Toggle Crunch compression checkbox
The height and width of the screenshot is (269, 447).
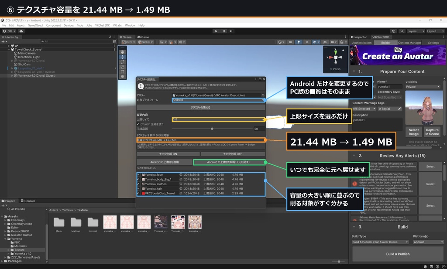[x=138, y=124]
